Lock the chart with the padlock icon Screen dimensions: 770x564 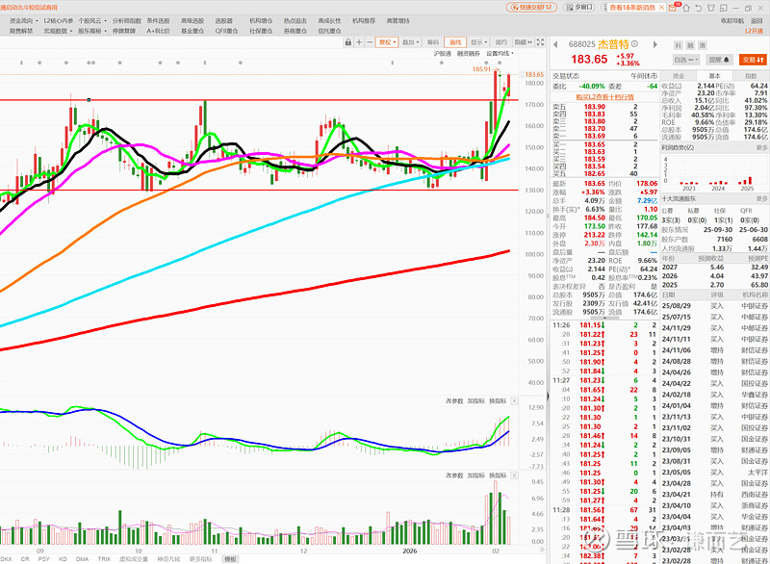tap(348, 42)
